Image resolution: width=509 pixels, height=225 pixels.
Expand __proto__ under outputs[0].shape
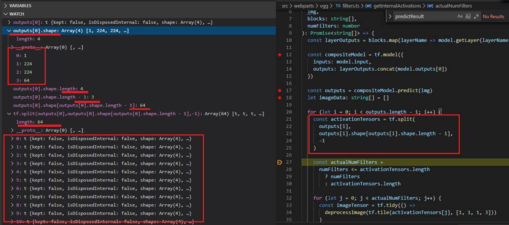[12, 47]
